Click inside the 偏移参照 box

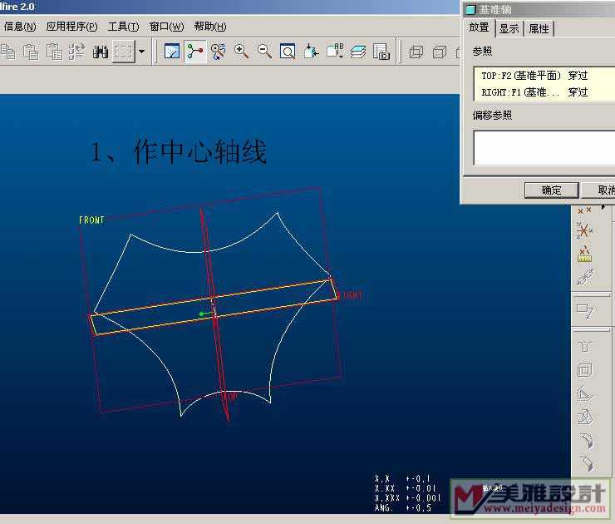pos(544,147)
